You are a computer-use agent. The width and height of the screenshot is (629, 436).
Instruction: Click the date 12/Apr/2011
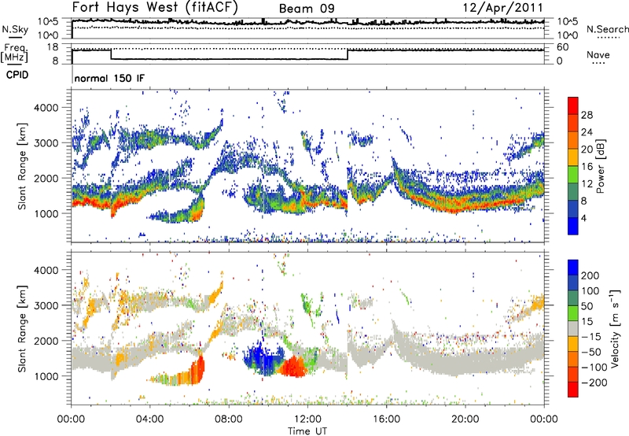[503, 8]
